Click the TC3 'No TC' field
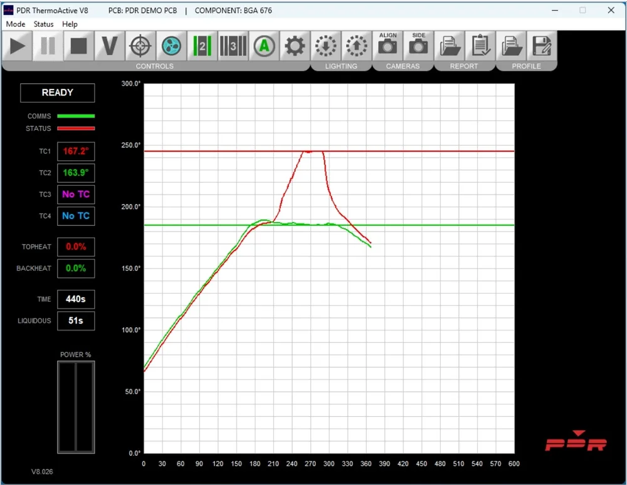This screenshot has width=627, height=485. pyautogui.click(x=76, y=195)
